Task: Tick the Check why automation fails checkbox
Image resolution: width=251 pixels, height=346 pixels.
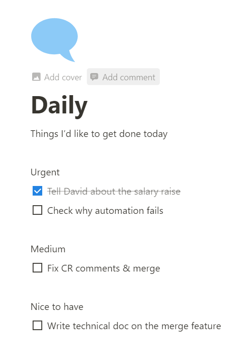Action: click(37, 210)
